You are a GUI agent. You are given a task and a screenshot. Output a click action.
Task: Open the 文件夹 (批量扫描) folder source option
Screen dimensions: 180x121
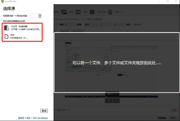[22, 28]
